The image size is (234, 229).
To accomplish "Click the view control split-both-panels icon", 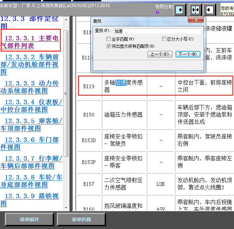I will tap(195, 10).
